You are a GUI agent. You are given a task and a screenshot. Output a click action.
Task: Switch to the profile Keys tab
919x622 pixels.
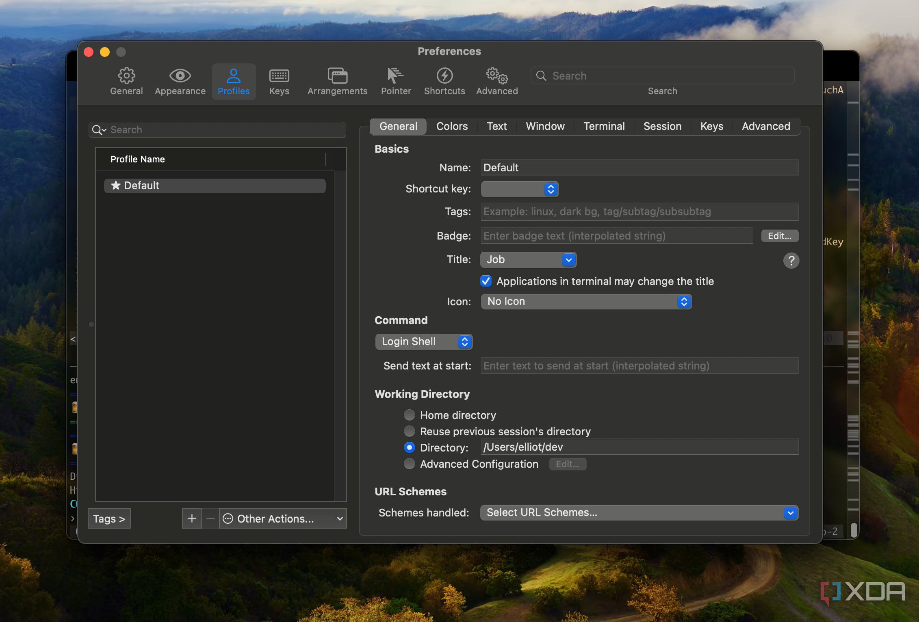pyautogui.click(x=711, y=126)
